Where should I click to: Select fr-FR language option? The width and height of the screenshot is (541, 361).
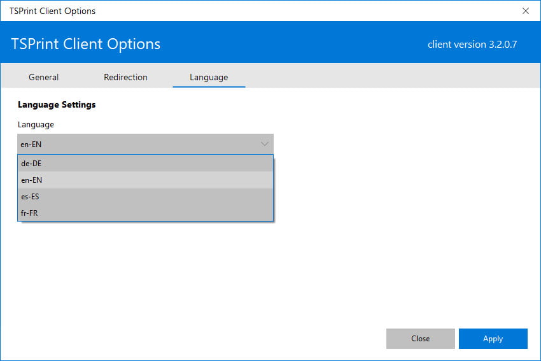[145, 213]
